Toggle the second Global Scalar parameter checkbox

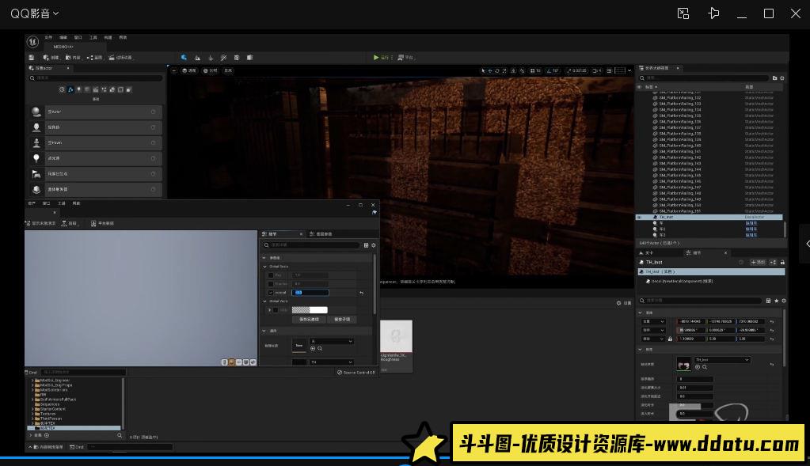point(271,284)
